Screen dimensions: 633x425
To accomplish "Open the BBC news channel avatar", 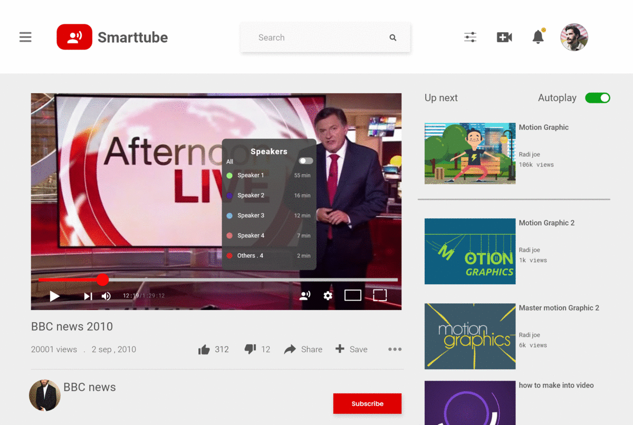I will pyautogui.click(x=45, y=395).
